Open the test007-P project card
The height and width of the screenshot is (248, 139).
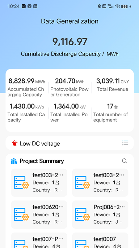[39, 240]
